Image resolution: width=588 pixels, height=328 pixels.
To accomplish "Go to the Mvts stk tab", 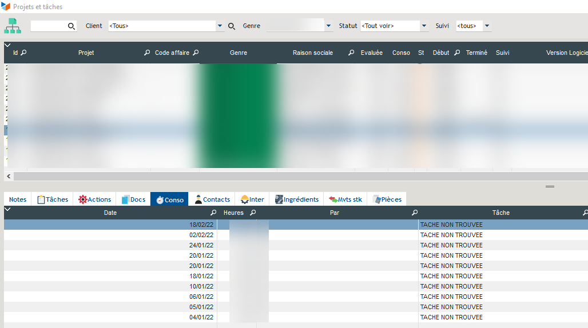I will coord(345,199).
